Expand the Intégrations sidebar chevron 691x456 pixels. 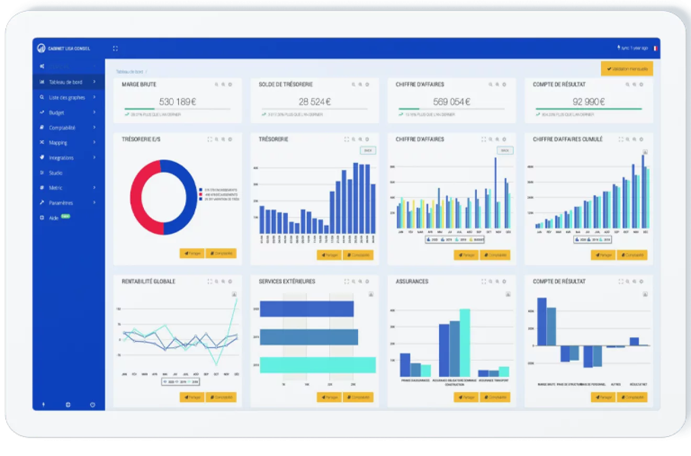[95, 158]
